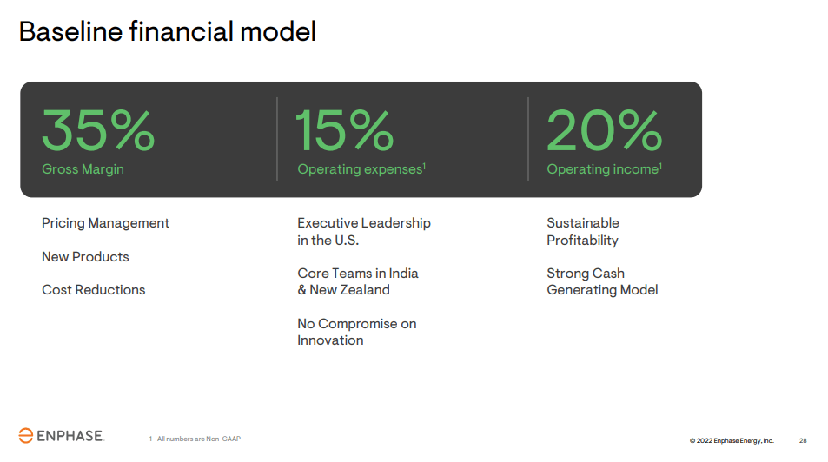Image resolution: width=828 pixels, height=462 pixels.
Task: Click the Enphase logo in the footer
Action: tap(61, 435)
